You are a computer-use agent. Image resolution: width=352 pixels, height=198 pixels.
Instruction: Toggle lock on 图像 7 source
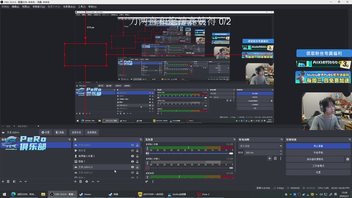click(137, 161)
